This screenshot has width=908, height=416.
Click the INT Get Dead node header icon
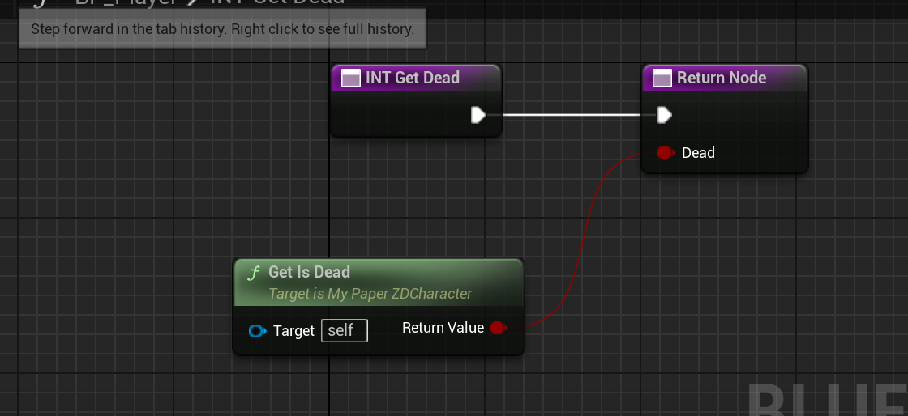[351, 78]
